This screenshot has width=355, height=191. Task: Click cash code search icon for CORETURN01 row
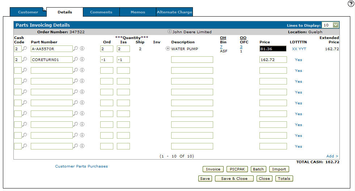tap(25, 59)
